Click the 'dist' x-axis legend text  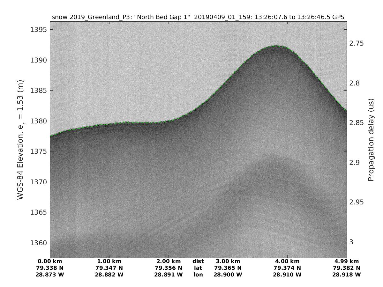click(198, 261)
